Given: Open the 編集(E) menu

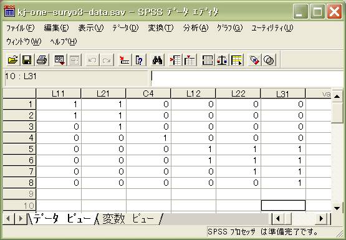Looking at the screenshot, I should click(56, 28).
